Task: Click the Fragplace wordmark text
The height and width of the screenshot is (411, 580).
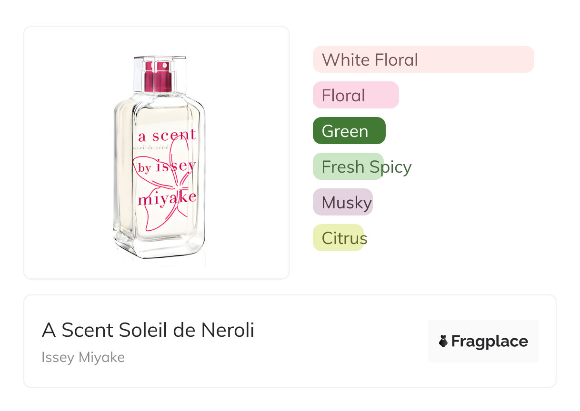Action: click(489, 341)
